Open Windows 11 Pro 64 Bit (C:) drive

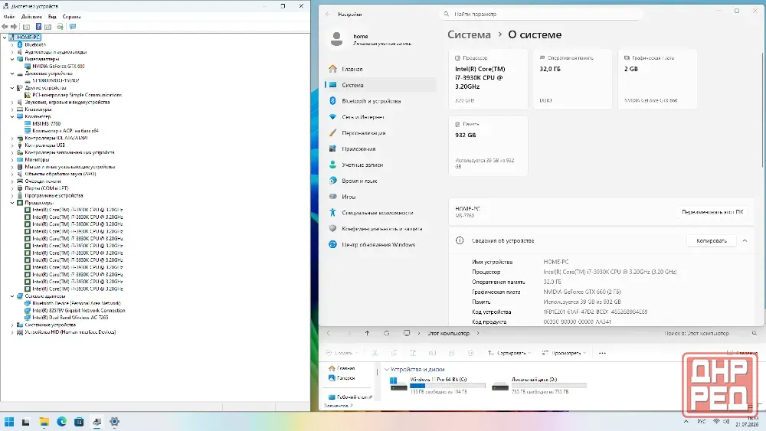point(437,384)
